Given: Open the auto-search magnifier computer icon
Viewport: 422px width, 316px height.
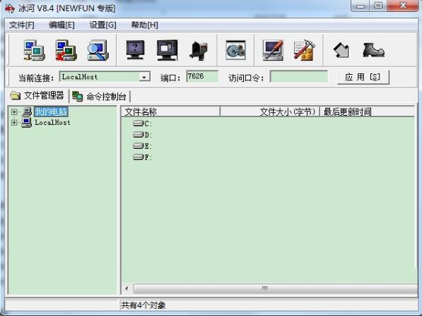Looking at the screenshot, I should coord(98,50).
